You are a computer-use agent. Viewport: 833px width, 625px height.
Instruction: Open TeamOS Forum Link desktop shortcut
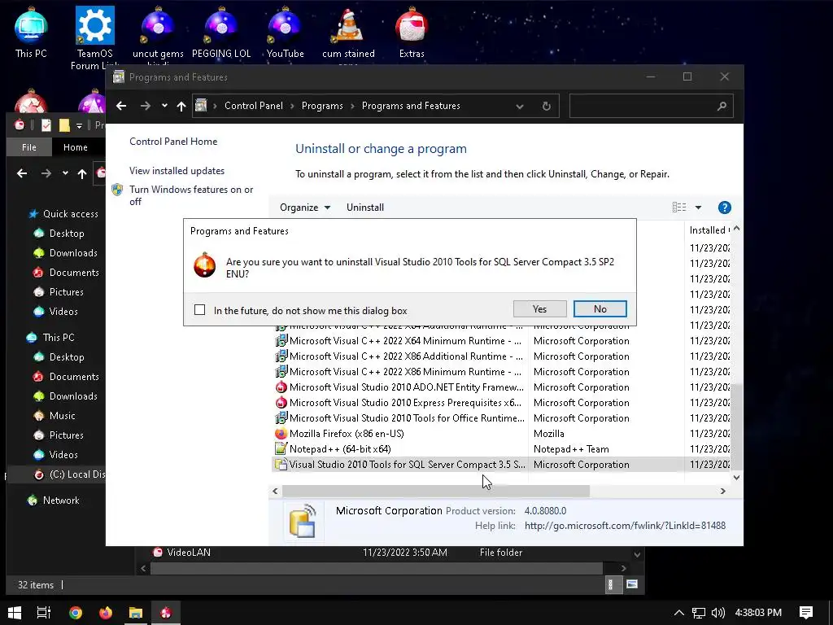pos(94,37)
